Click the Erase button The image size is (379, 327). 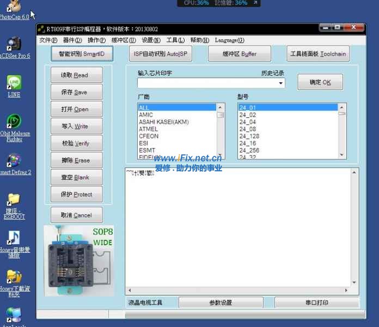point(77,160)
